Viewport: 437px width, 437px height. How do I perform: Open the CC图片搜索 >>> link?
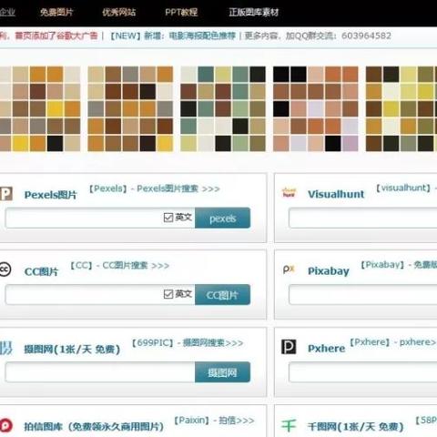(x=136, y=266)
